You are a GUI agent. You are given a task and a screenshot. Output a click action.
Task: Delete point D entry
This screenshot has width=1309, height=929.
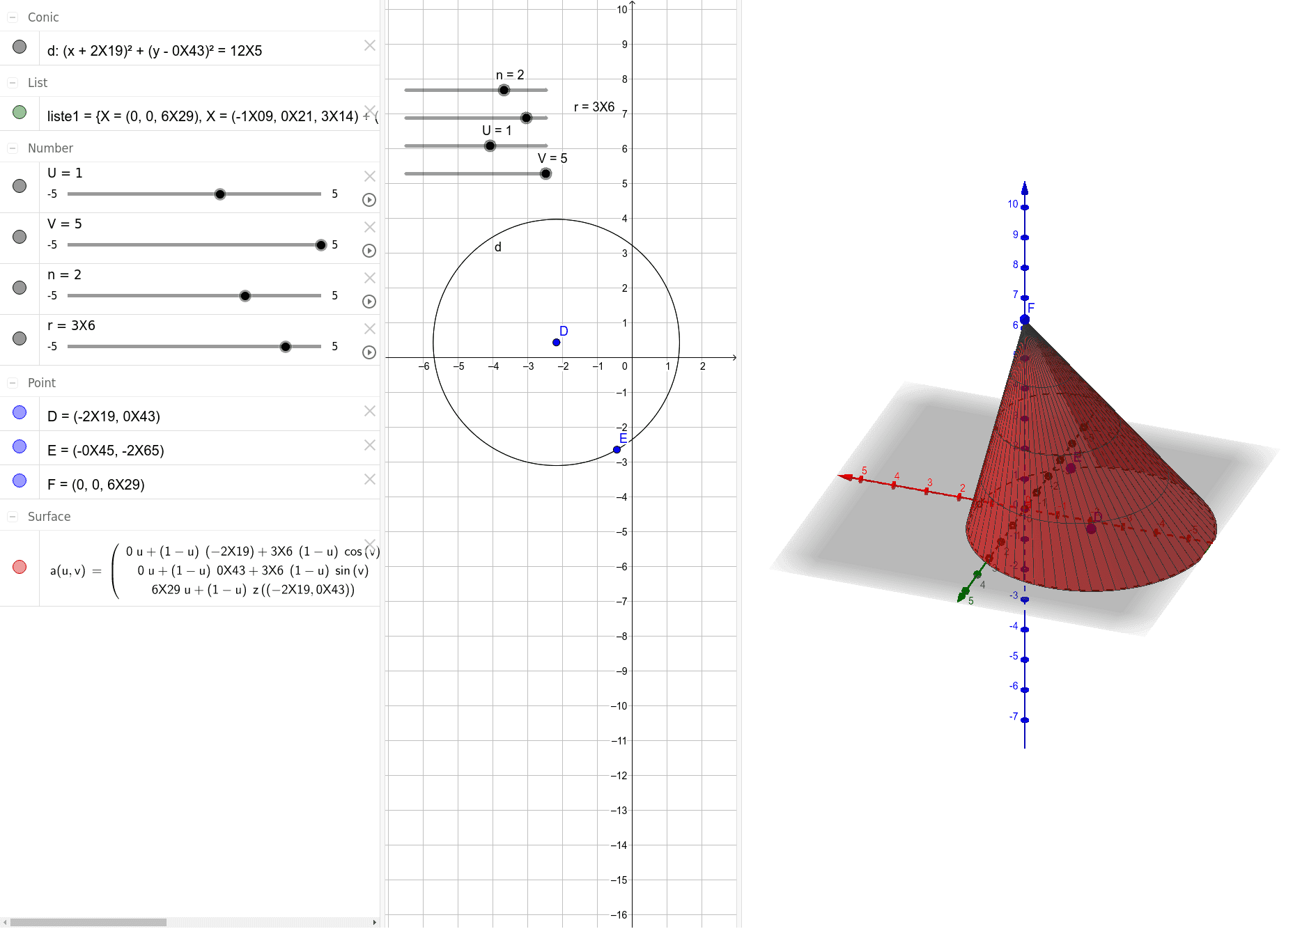coord(370,412)
